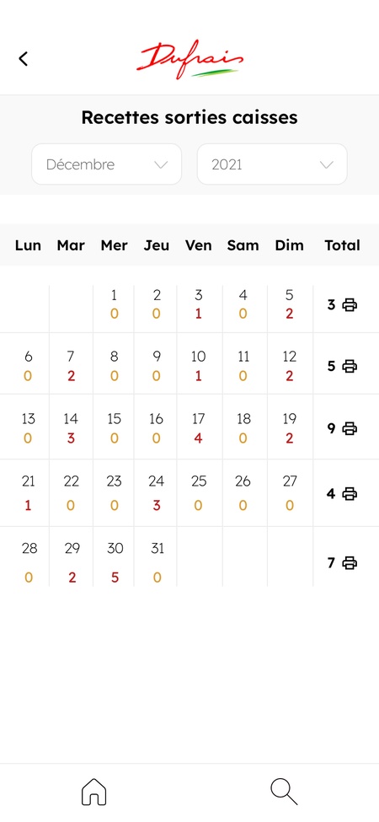The width and height of the screenshot is (379, 822).
Task: Print the week with total 5
Action: click(x=350, y=366)
